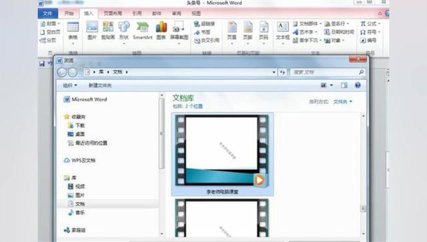Screen dimensions: 427x242
Task: Click the Save icon in Word quick access
Action: [42, 63]
